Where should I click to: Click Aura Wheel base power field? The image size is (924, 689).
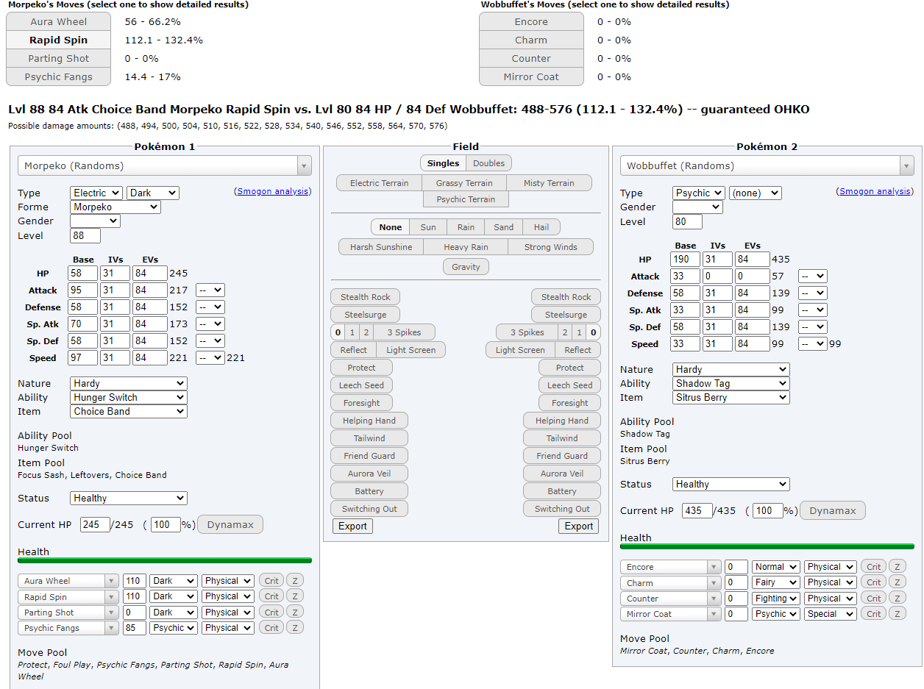coord(134,581)
